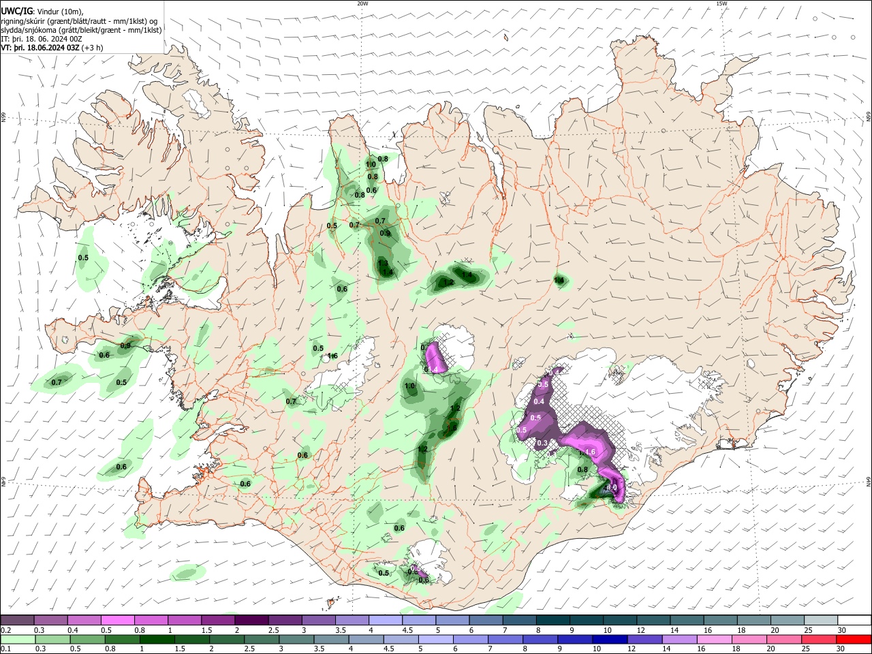Pick the darkest green 1 swatch, lower legend
872x654 pixels.
(156, 639)
